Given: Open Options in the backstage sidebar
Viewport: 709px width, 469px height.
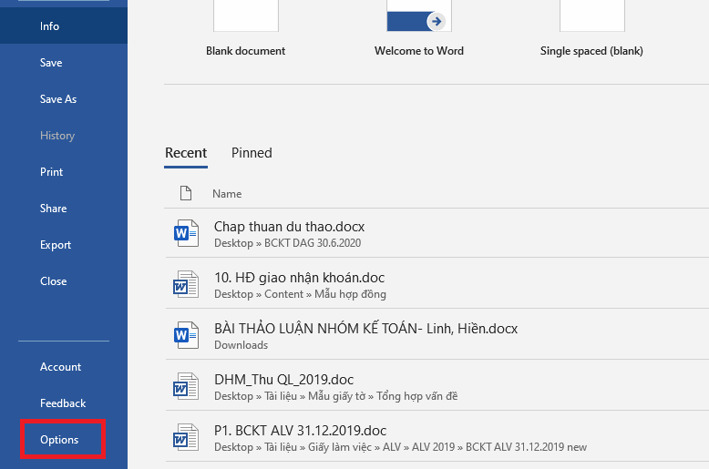Looking at the screenshot, I should click(x=59, y=439).
